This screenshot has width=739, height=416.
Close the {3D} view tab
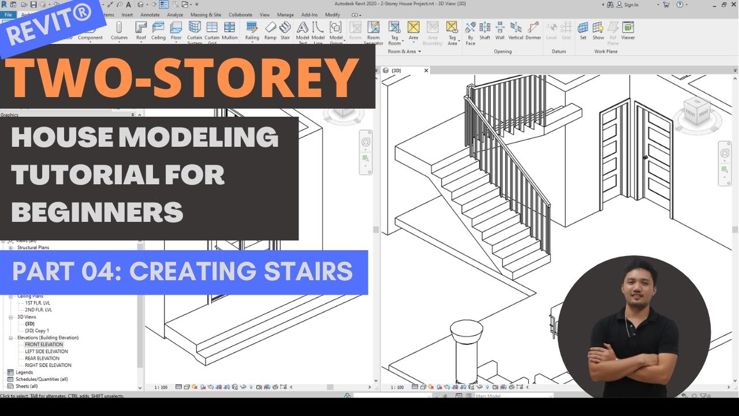pos(427,70)
